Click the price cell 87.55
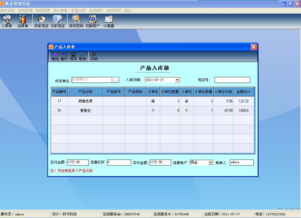This screenshot has width=301, height=218. [223, 111]
